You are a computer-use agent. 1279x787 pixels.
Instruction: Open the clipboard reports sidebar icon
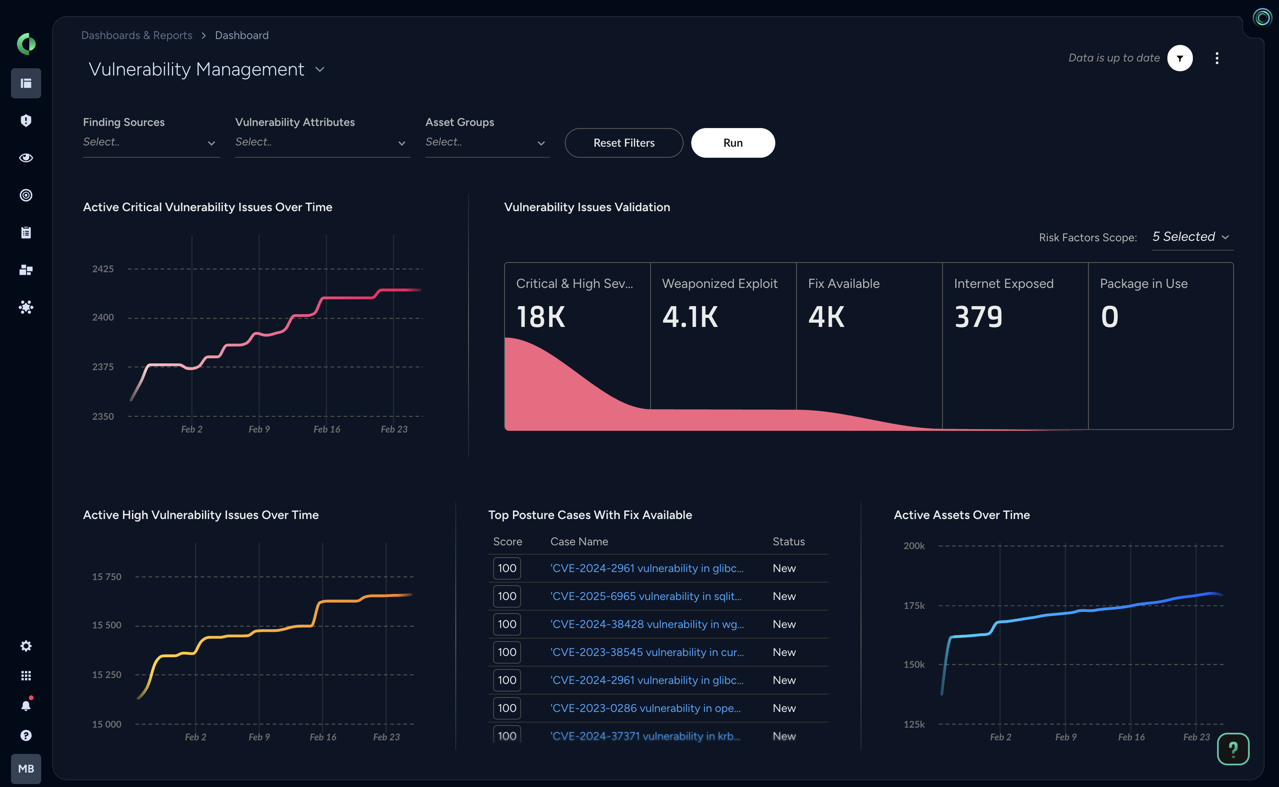pyautogui.click(x=26, y=233)
